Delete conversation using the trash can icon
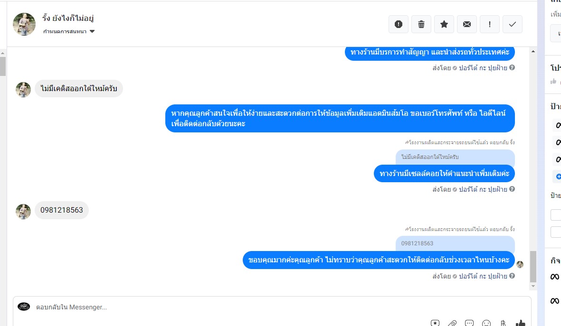Image resolution: width=561 pixels, height=326 pixels. click(421, 24)
